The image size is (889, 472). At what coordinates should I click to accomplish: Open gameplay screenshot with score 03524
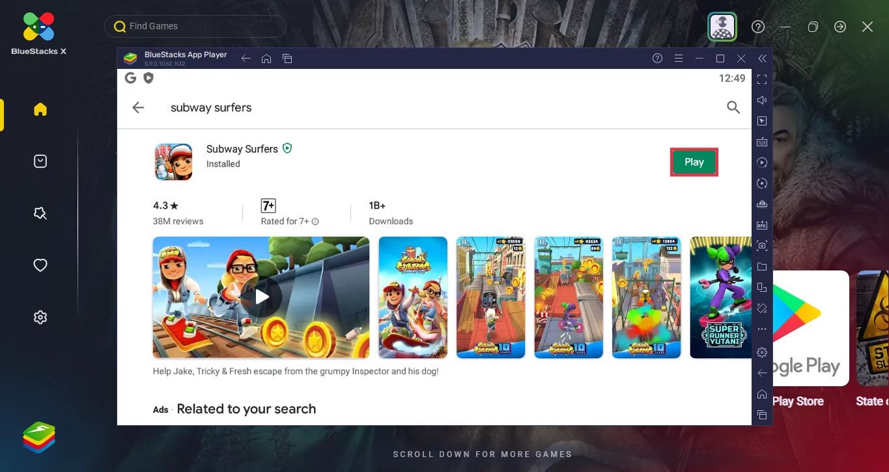coord(569,297)
